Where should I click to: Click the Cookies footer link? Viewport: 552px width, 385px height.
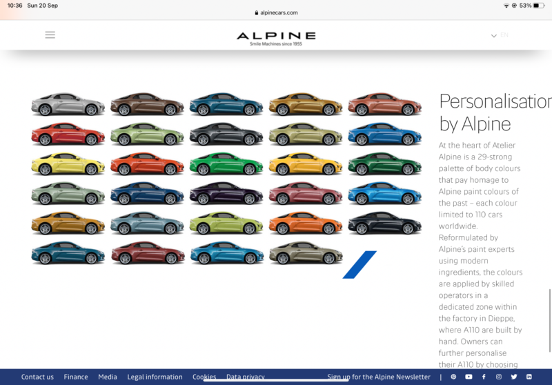(x=204, y=377)
